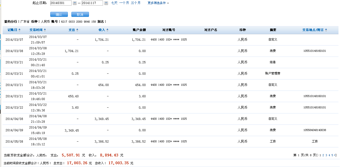Expand 更多筛选条件 filter options
The height and width of the screenshot is (167, 341).
[158, 3]
